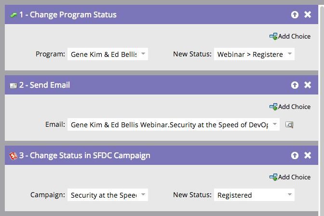Add Choice to the Send Email step
The image size is (324, 216).
click(290, 107)
